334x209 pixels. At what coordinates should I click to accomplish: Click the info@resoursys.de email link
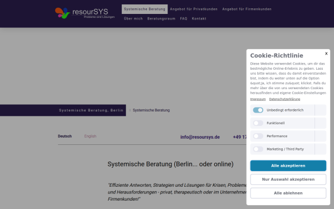coord(200,137)
